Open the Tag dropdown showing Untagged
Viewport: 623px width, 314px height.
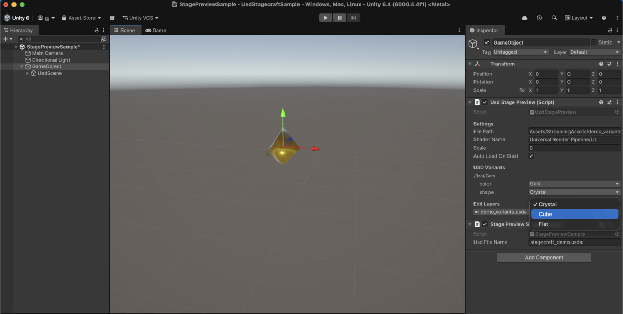520,52
